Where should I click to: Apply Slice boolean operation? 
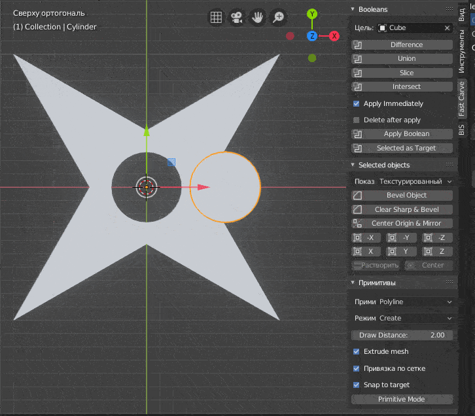coord(402,73)
